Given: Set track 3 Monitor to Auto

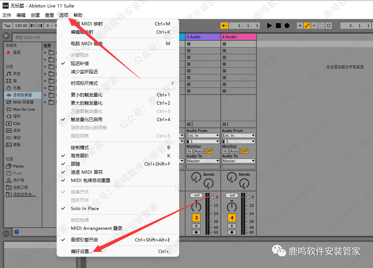Looking at the screenshot, I should (x=199, y=151).
